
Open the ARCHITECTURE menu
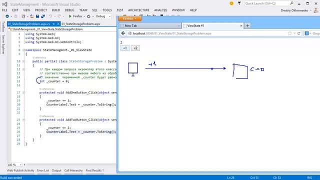point(139,10)
